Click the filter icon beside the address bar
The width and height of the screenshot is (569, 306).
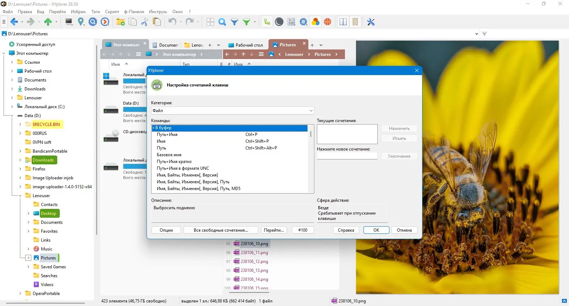(x=484, y=34)
